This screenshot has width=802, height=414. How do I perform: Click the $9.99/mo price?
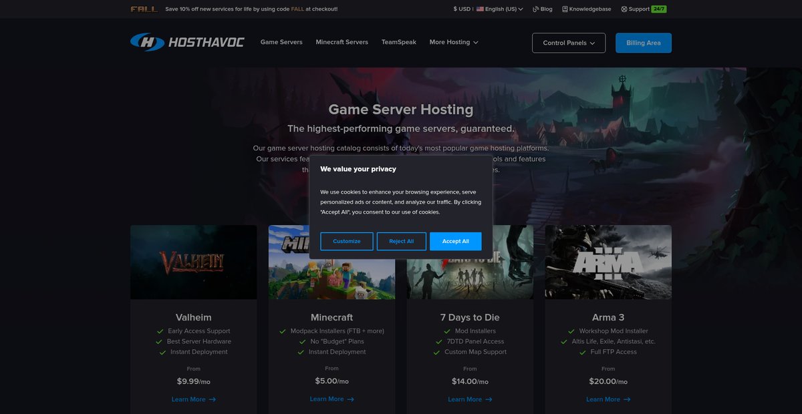click(x=194, y=381)
